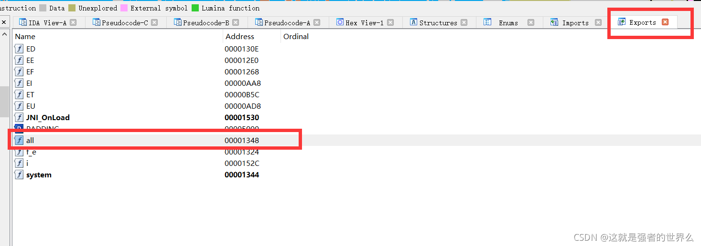Open the Imports tab

click(x=576, y=22)
